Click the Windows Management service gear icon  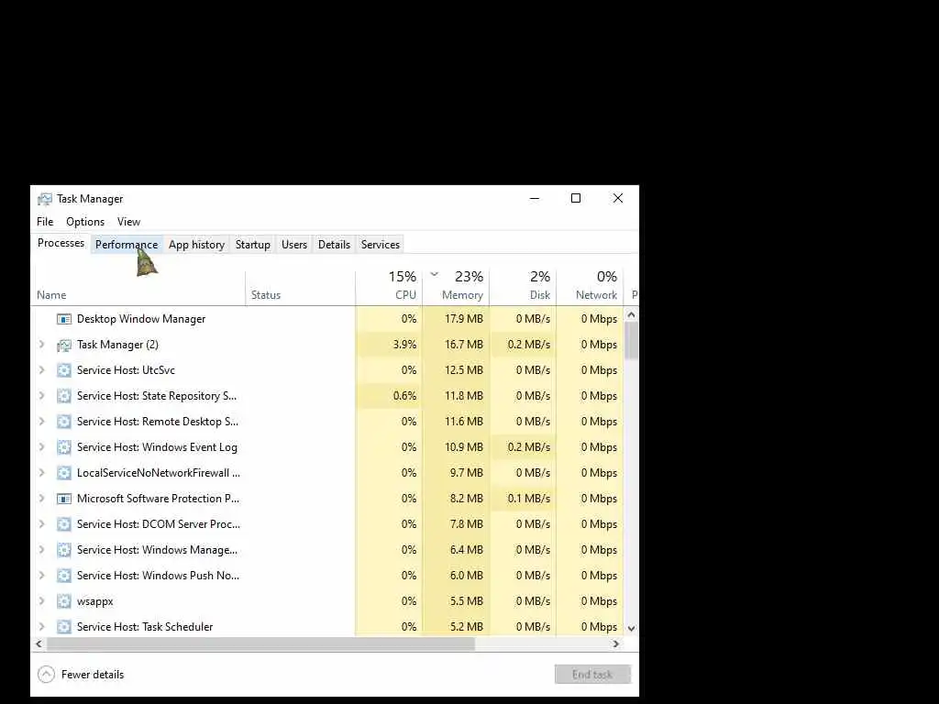pos(64,550)
